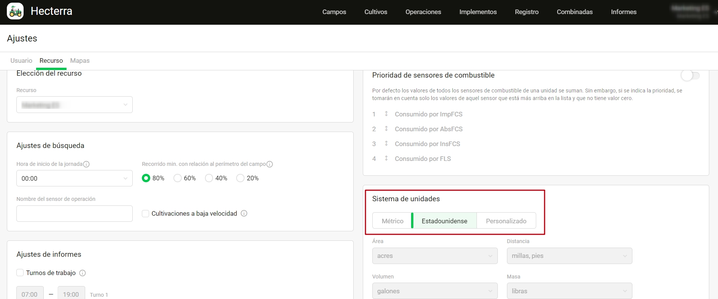Expand the 00:00 start hour dropdown
The height and width of the screenshot is (299, 718).
pyautogui.click(x=75, y=178)
